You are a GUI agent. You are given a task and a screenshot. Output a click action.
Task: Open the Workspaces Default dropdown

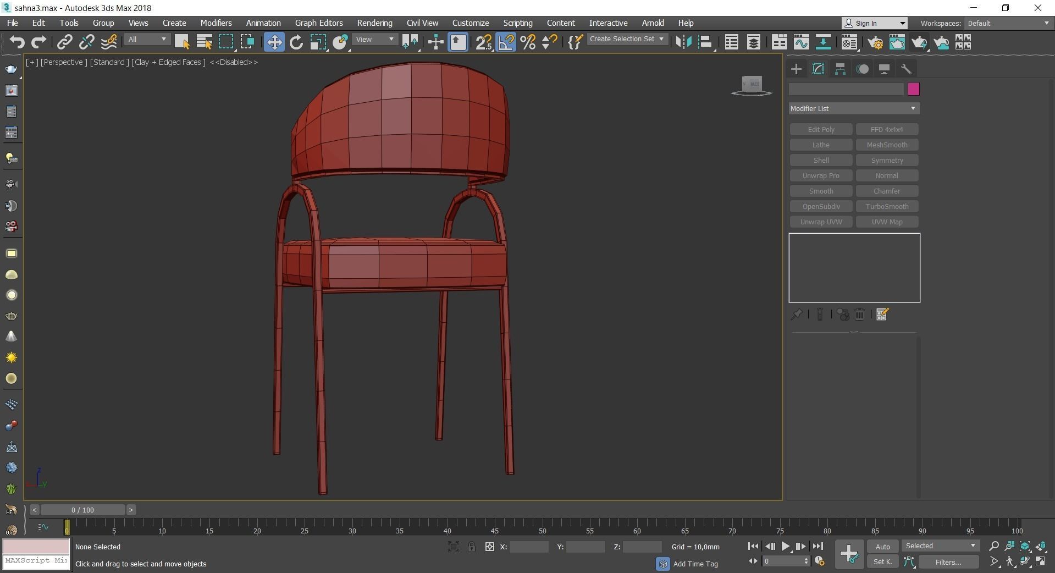click(x=1008, y=23)
